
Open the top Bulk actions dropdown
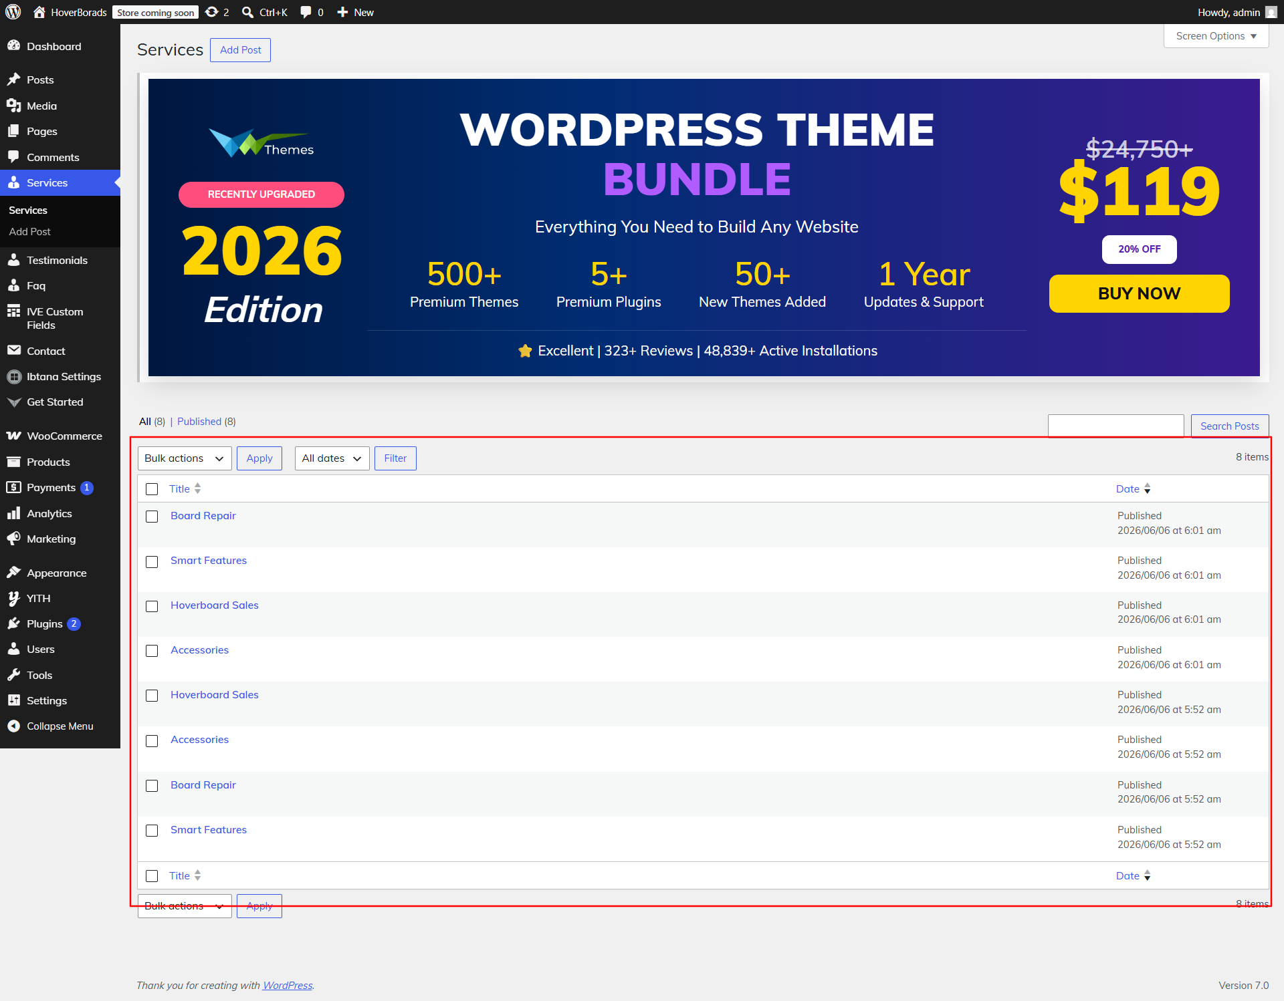click(x=185, y=458)
